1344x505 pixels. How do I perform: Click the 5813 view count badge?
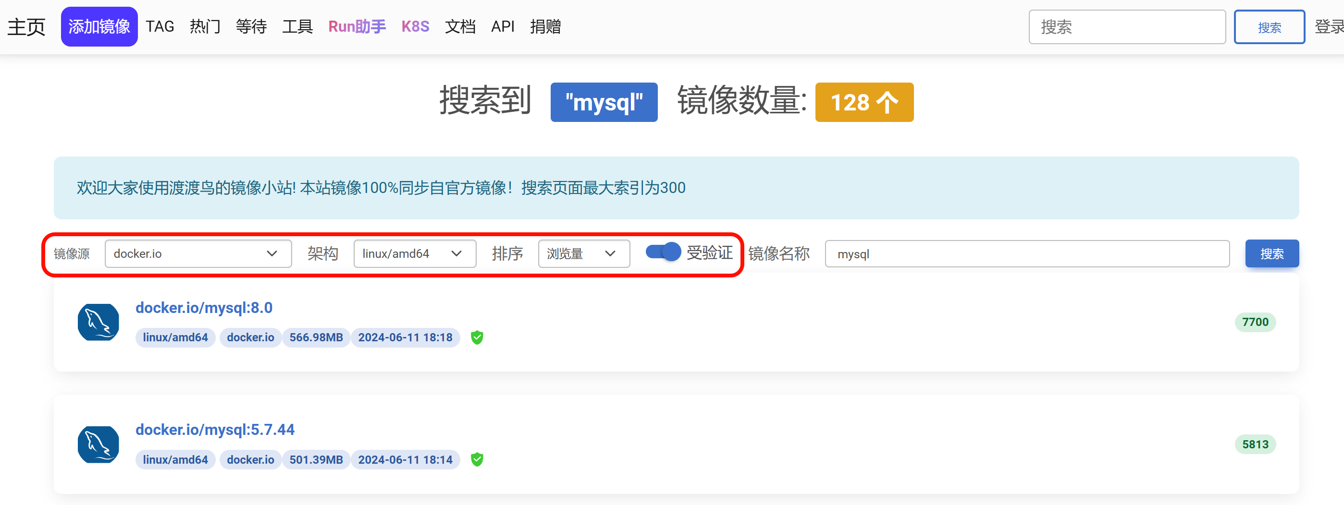click(x=1255, y=445)
